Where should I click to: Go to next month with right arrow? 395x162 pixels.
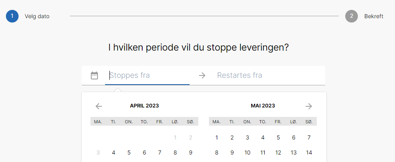coord(309,106)
